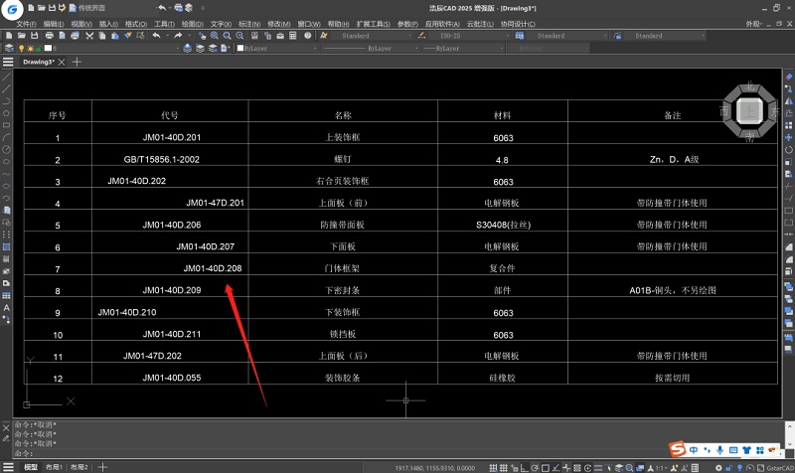This screenshot has height=473, width=795.
Task: Click the Erase tool in modify toolbar
Action: [x=788, y=77]
